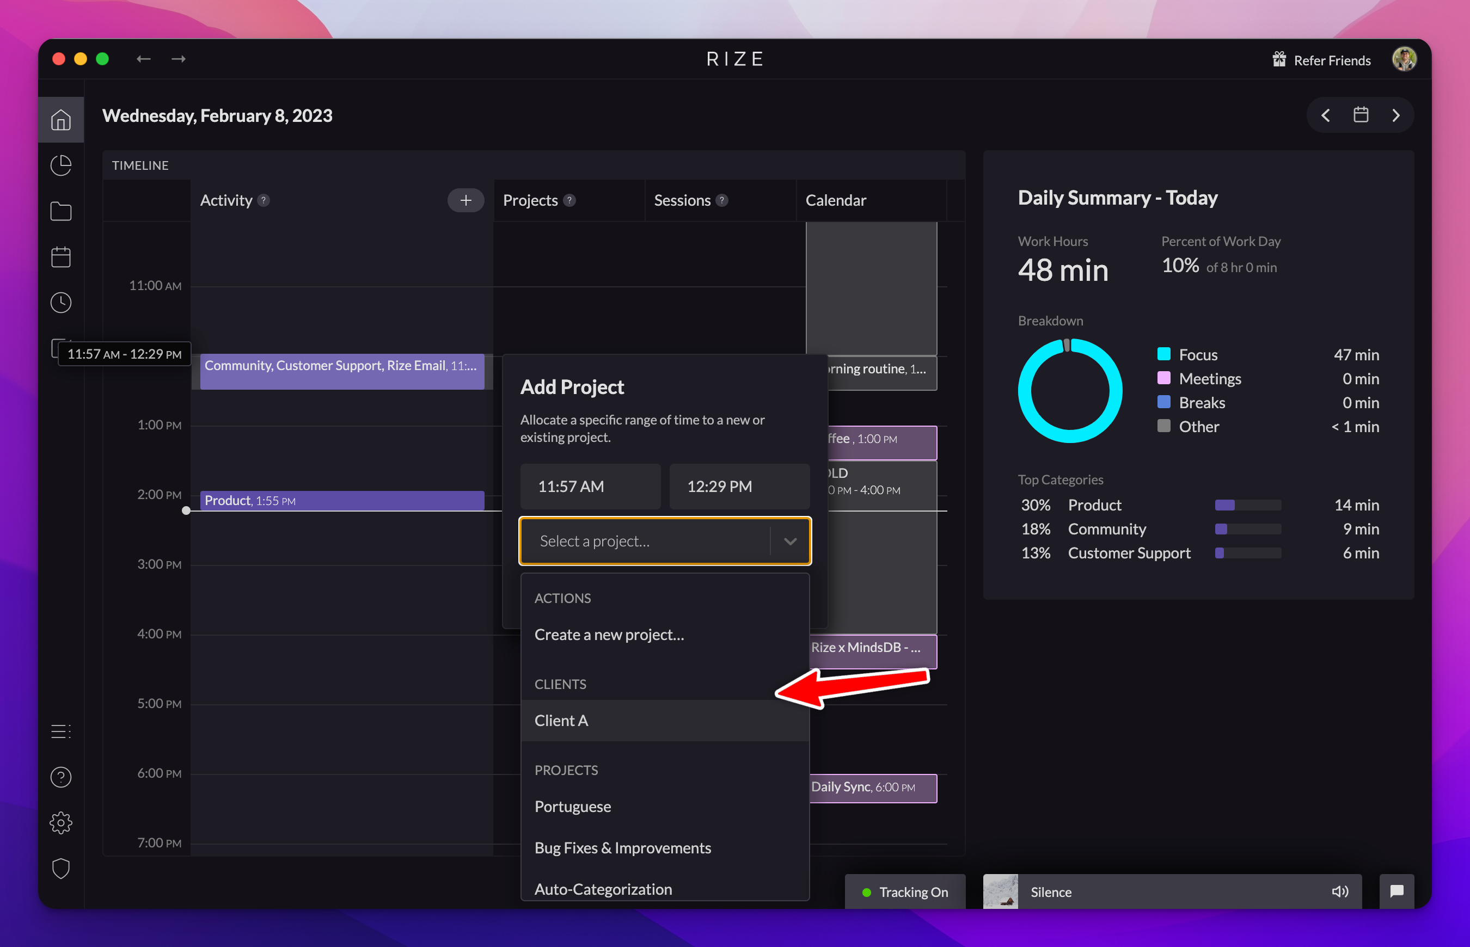
Task: Select Bug Fixes & Improvements project
Action: 665,847
